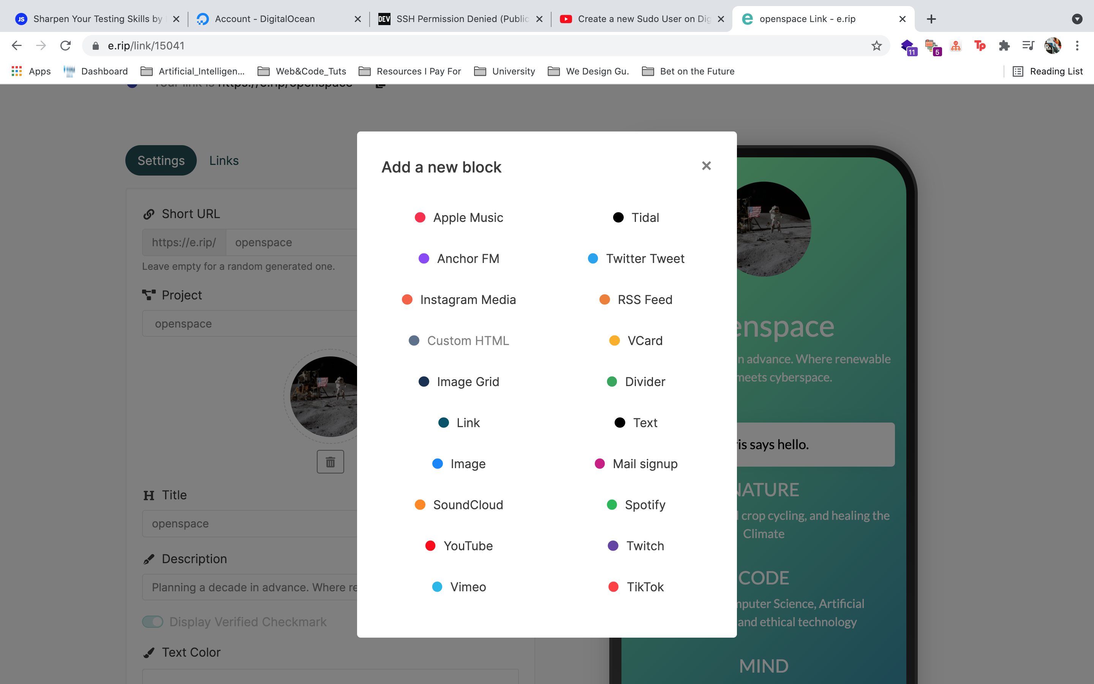Choose the Tidal block
Viewport: 1094px width, 684px height.
tap(636, 218)
